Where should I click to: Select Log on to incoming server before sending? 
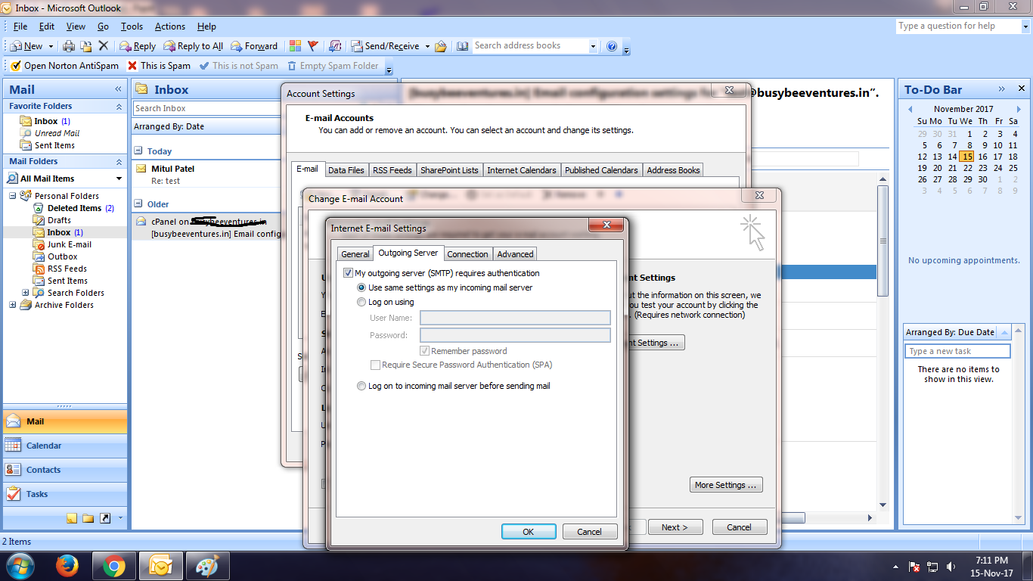click(361, 386)
